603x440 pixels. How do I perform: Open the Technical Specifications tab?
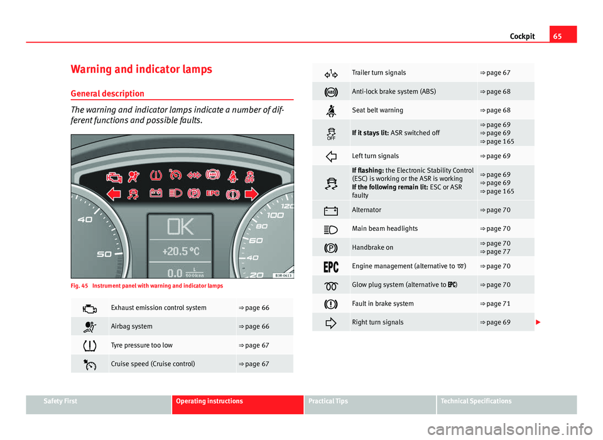tap(507, 405)
